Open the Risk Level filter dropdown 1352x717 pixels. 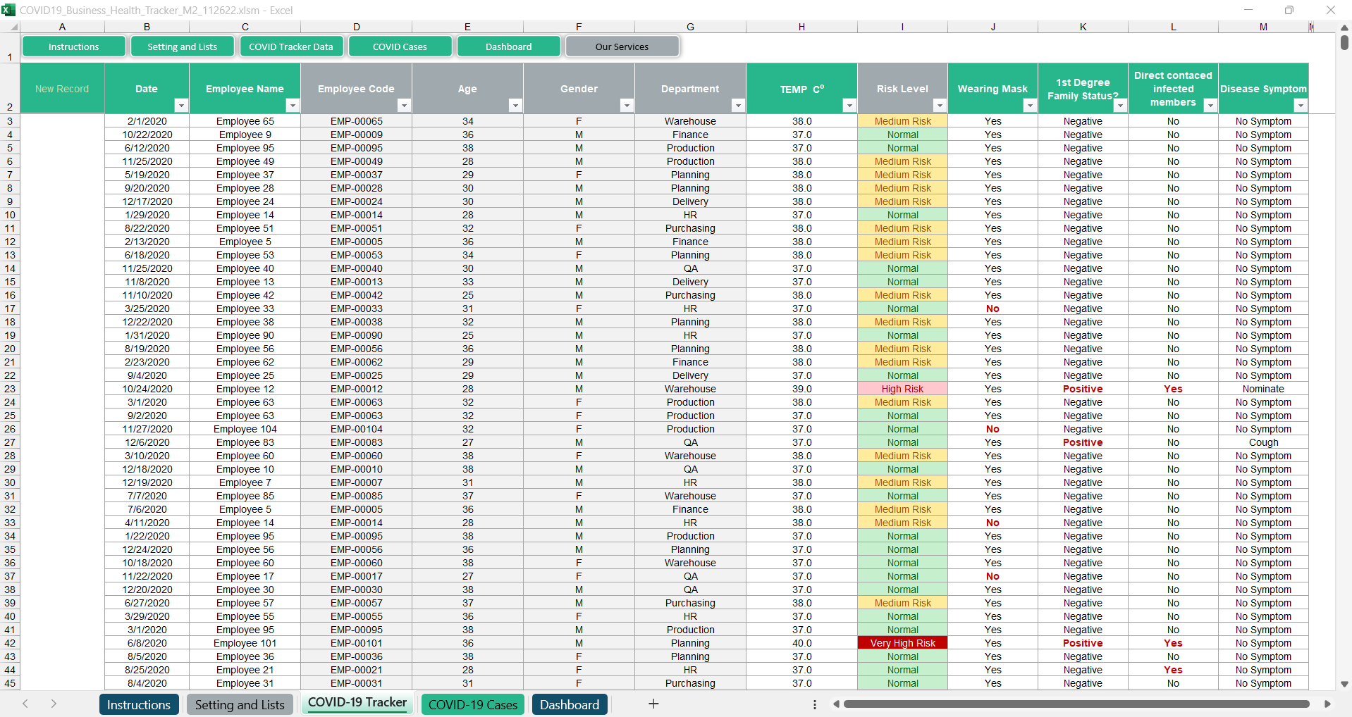940,106
